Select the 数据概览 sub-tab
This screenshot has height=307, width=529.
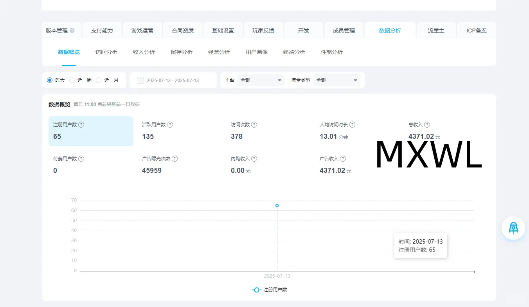click(x=69, y=52)
